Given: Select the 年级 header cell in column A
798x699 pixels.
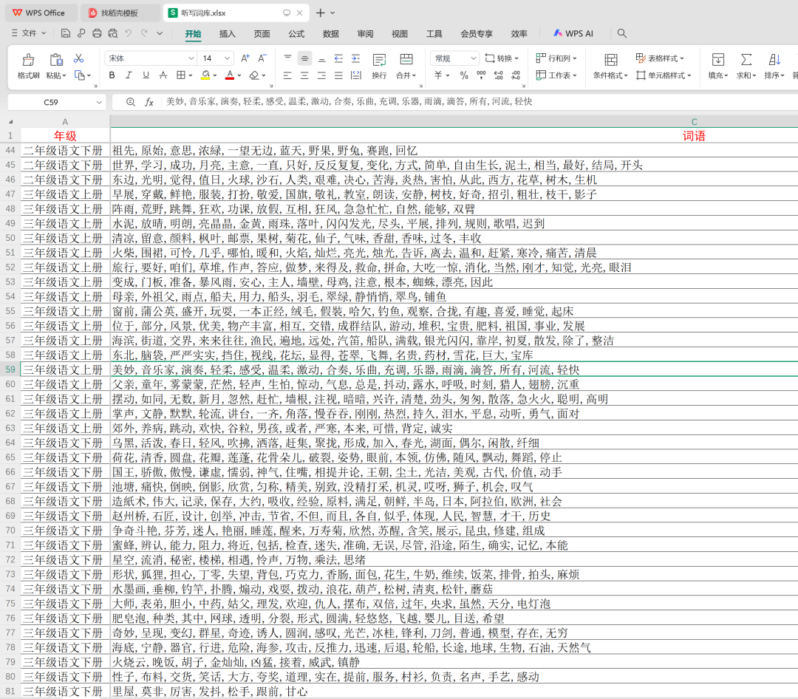Looking at the screenshot, I should click(x=65, y=136).
